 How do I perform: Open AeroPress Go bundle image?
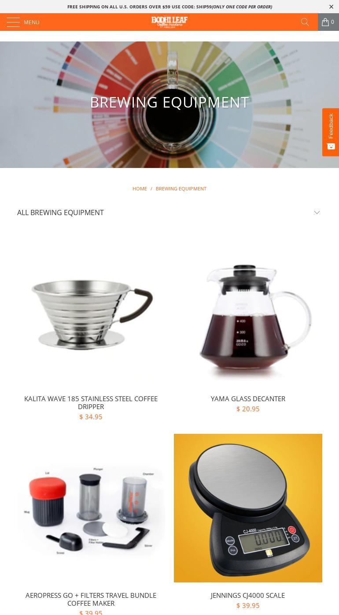pyautogui.click(x=91, y=508)
